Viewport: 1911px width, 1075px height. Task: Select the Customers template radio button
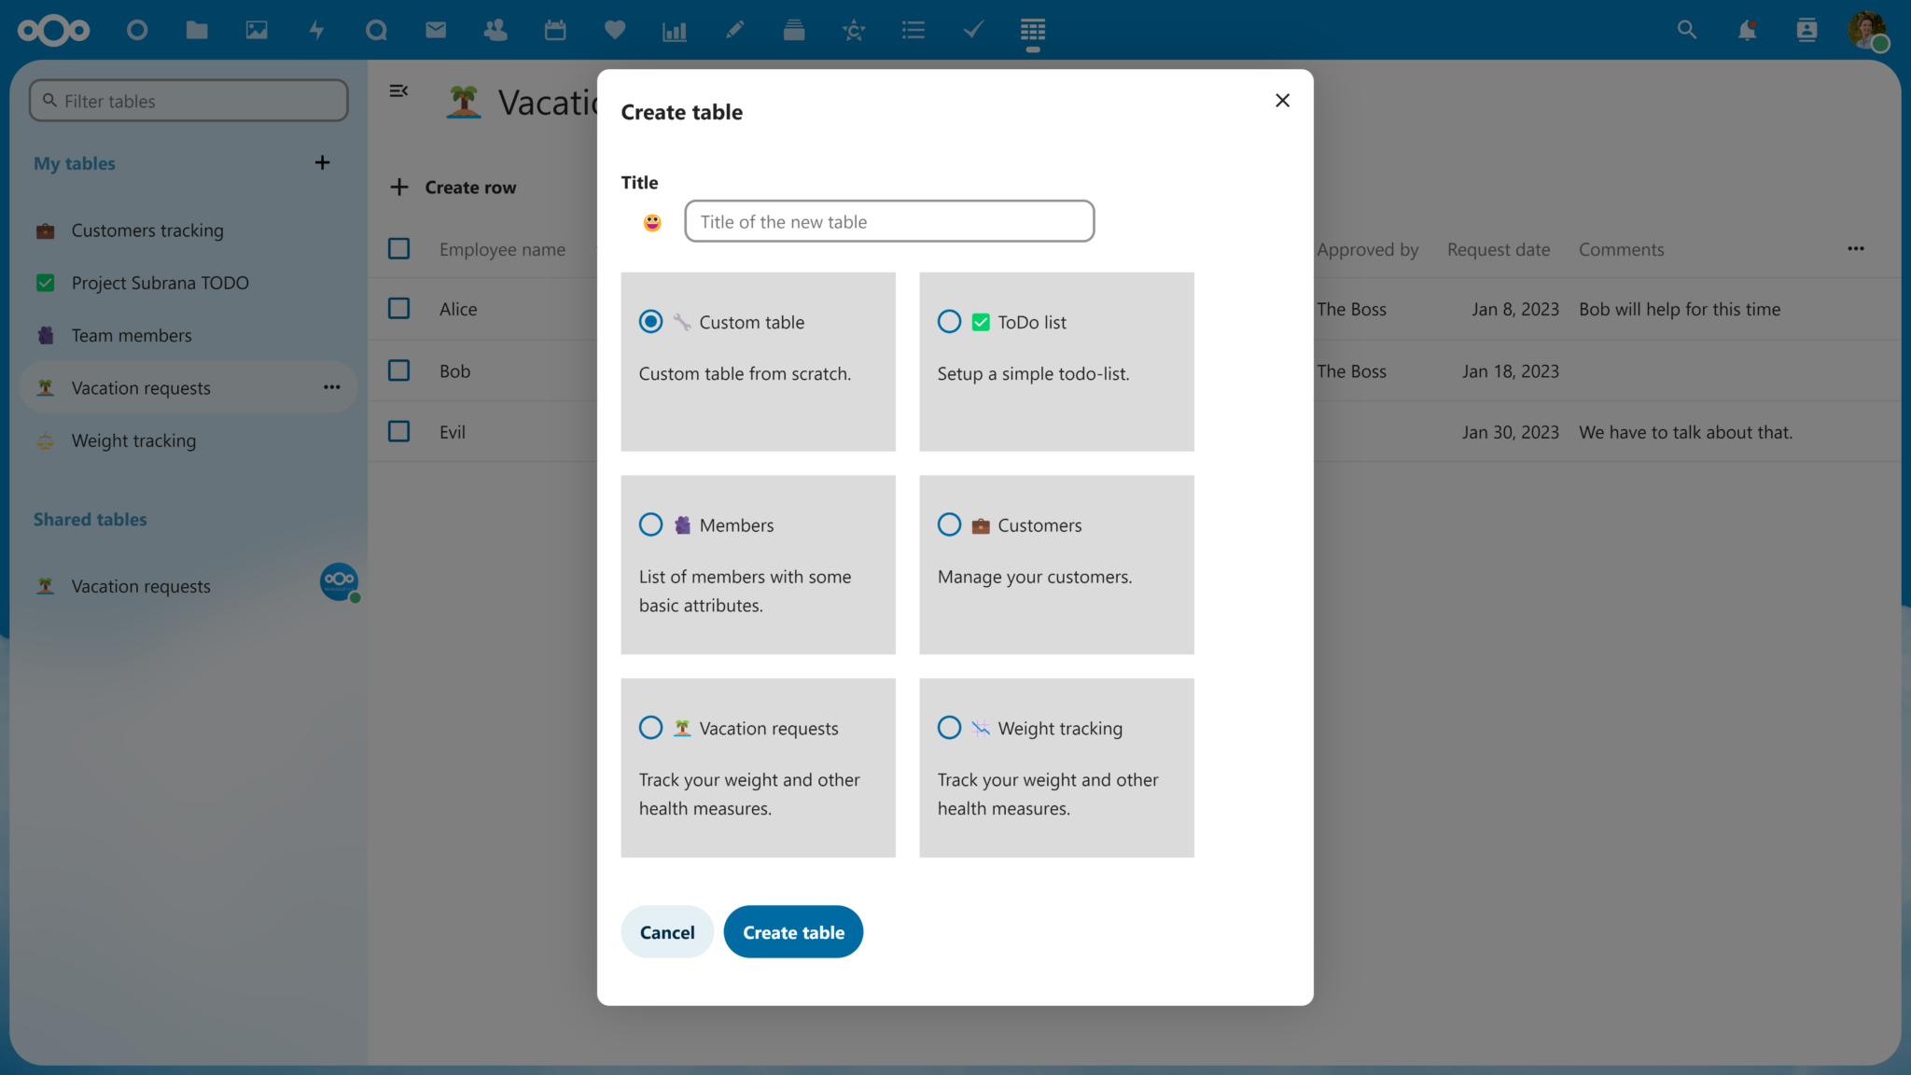click(948, 524)
